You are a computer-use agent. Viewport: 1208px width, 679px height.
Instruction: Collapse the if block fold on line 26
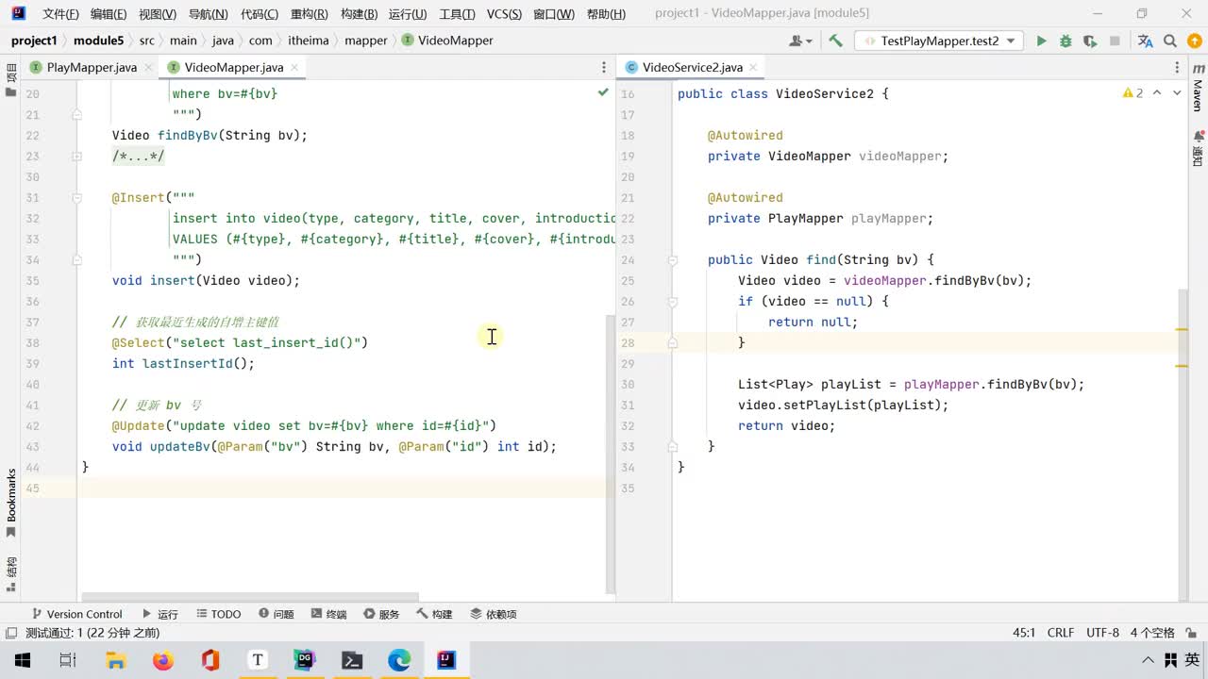(672, 301)
